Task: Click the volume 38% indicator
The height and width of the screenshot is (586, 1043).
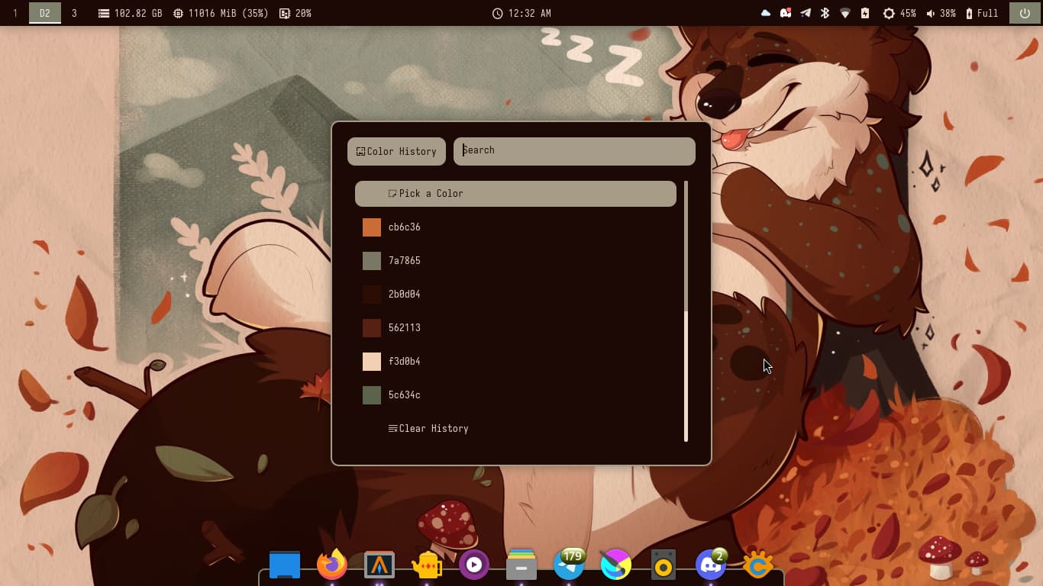Action: click(941, 13)
